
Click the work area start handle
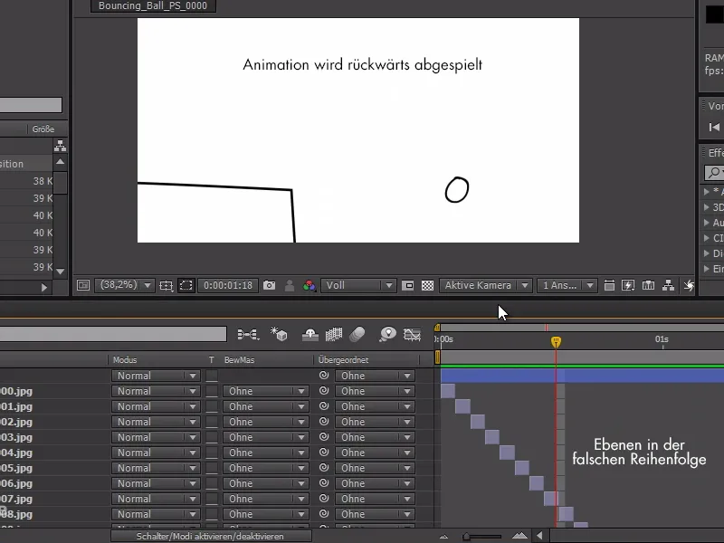tap(437, 357)
